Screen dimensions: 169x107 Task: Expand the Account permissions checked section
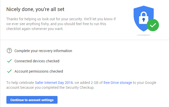(39, 71)
